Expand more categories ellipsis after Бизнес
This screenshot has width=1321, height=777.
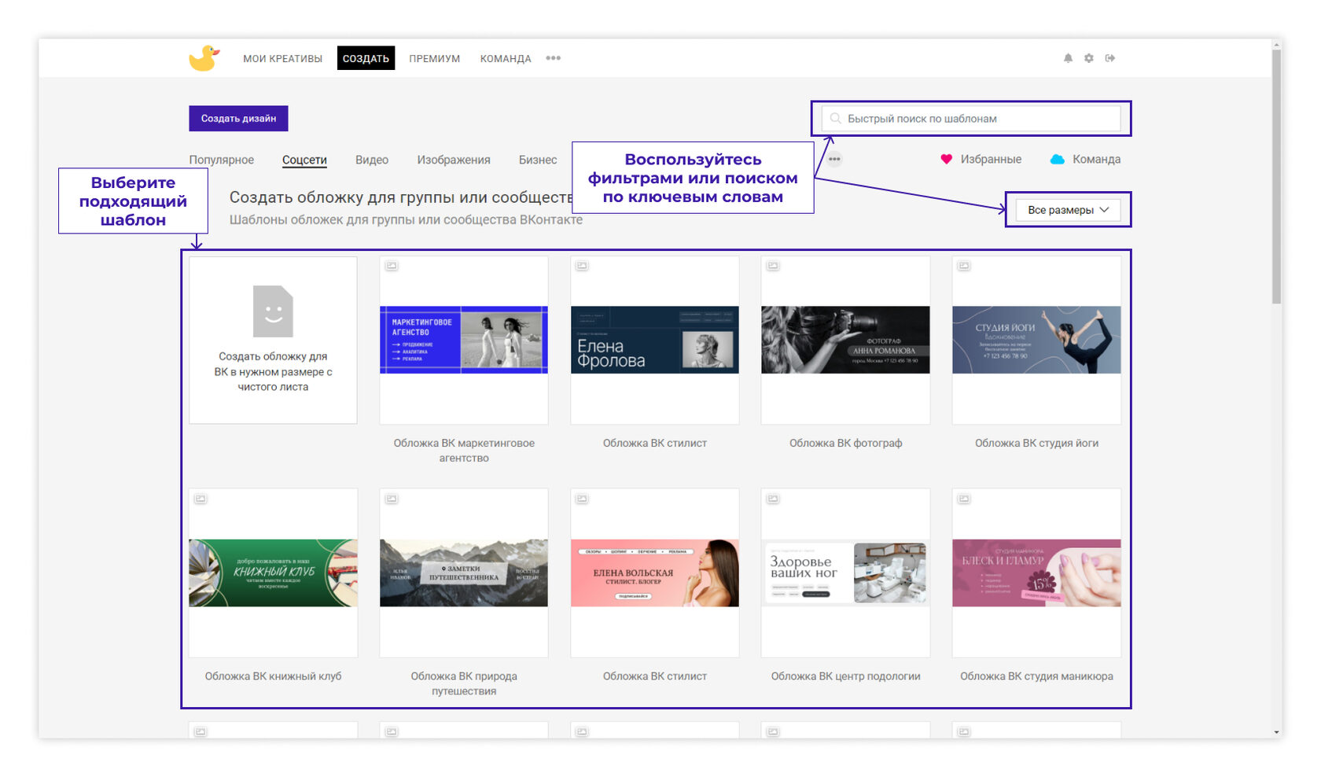tap(834, 160)
